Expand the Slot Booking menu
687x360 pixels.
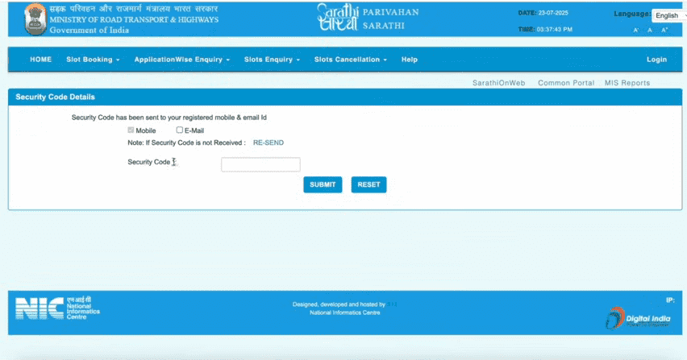click(93, 60)
